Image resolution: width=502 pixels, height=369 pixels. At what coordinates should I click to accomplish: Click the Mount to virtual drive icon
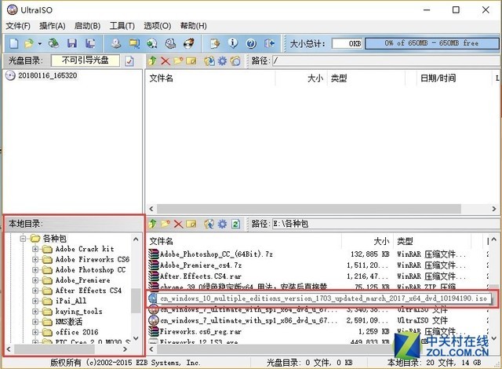pos(152,43)
